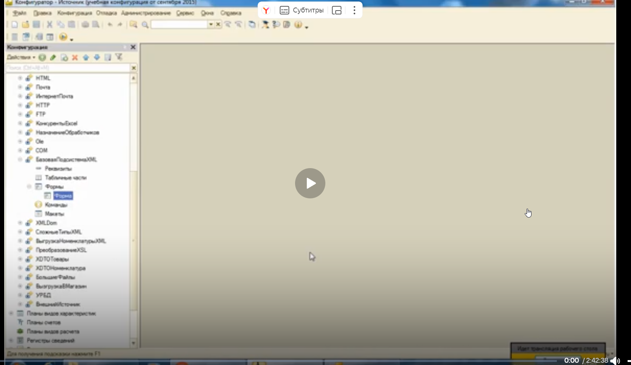Viewport: 631px width, 365px height.
Task: Open the Администрирование menu
Action: click(x=146, y=13)
